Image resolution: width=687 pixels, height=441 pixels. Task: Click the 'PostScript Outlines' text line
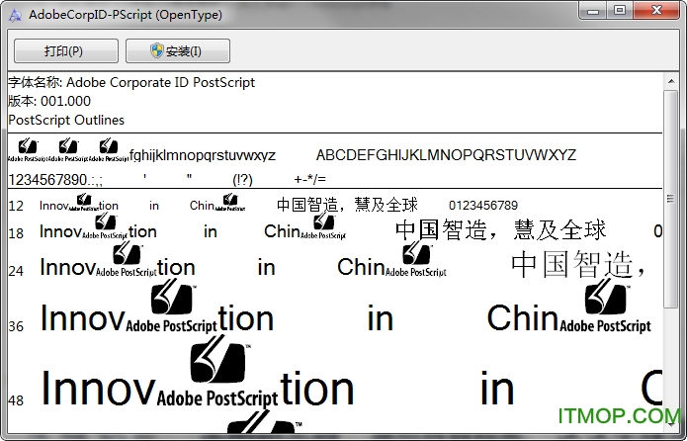(66, 120)
